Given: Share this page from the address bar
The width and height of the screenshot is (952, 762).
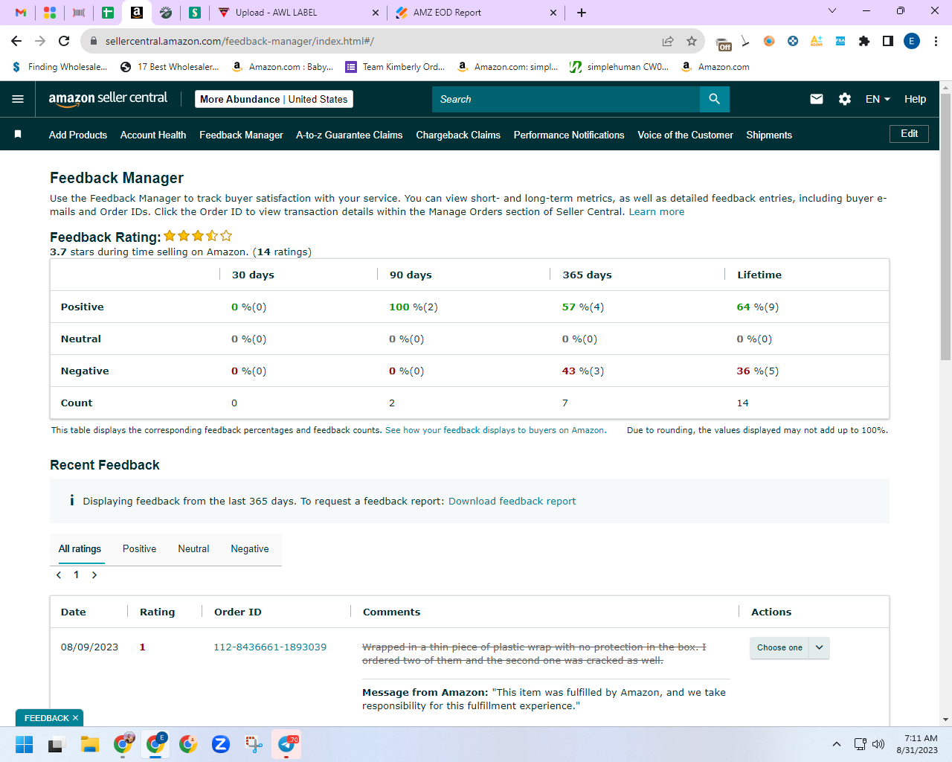Looking at the screenshot, I should [668, 41].
